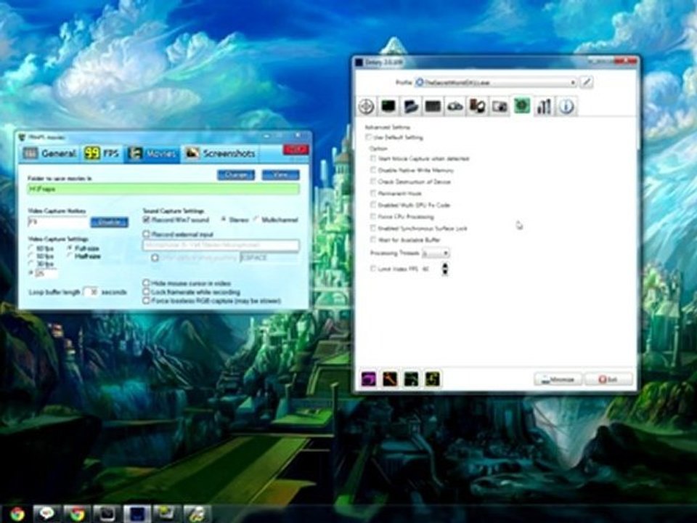
Task: Open the Screenshots tab in Fraps
Action: (221, 153)
